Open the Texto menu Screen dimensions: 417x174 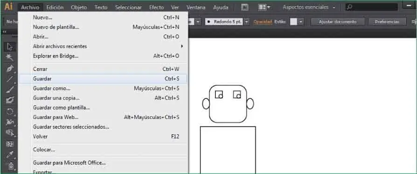click(101, 7)
